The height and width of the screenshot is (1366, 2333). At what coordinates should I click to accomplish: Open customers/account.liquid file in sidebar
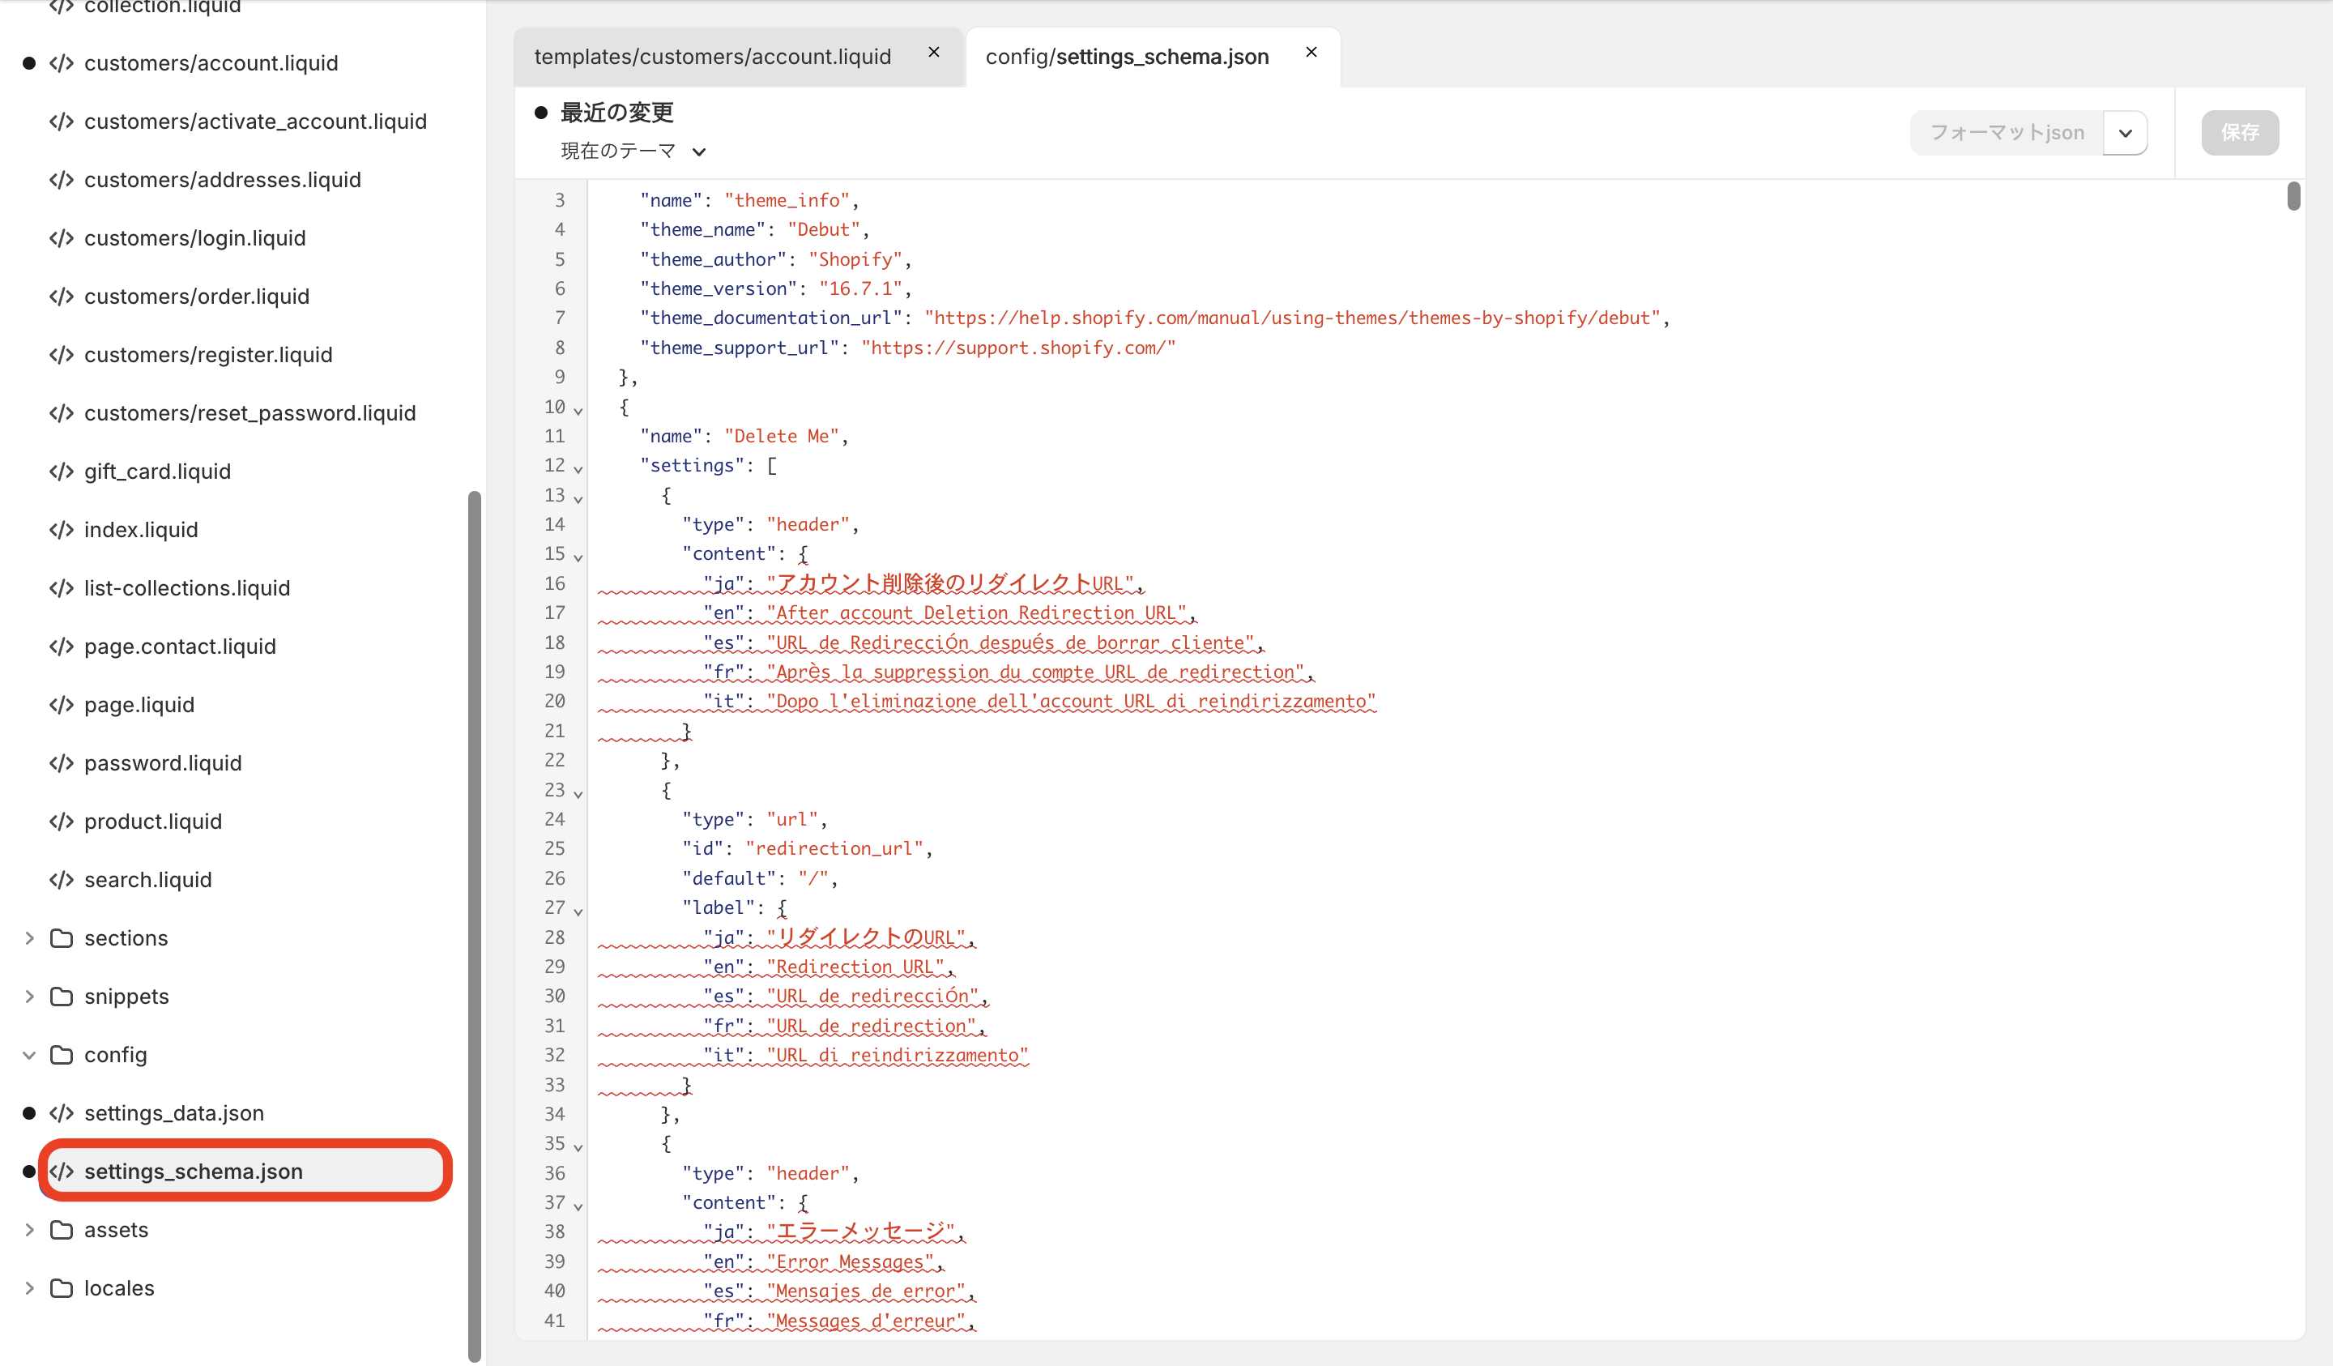(211, 63)
